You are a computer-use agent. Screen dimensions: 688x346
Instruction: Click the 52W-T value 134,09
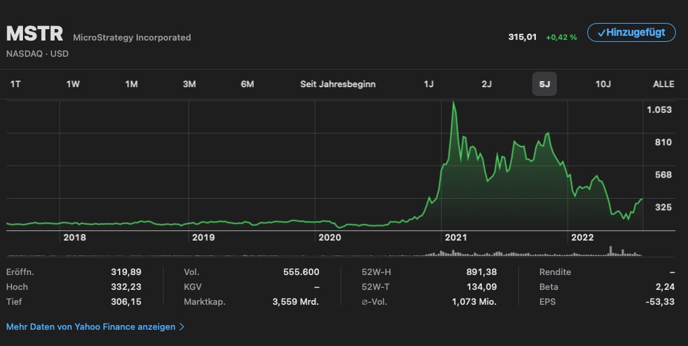click(x=481, y=287)
